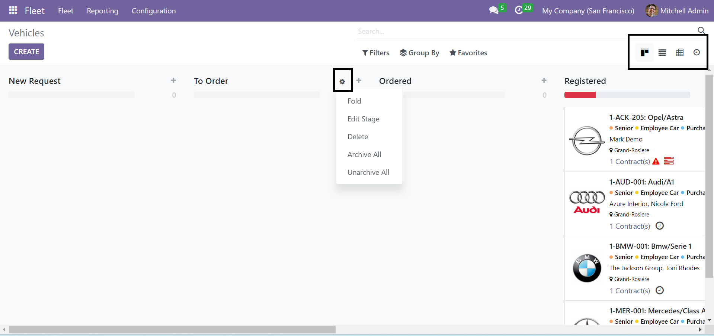This screenshot has height=336, width=714.
Task: Open the 1-ACK-205: Opel/Astra card
Action: (646, 117)
